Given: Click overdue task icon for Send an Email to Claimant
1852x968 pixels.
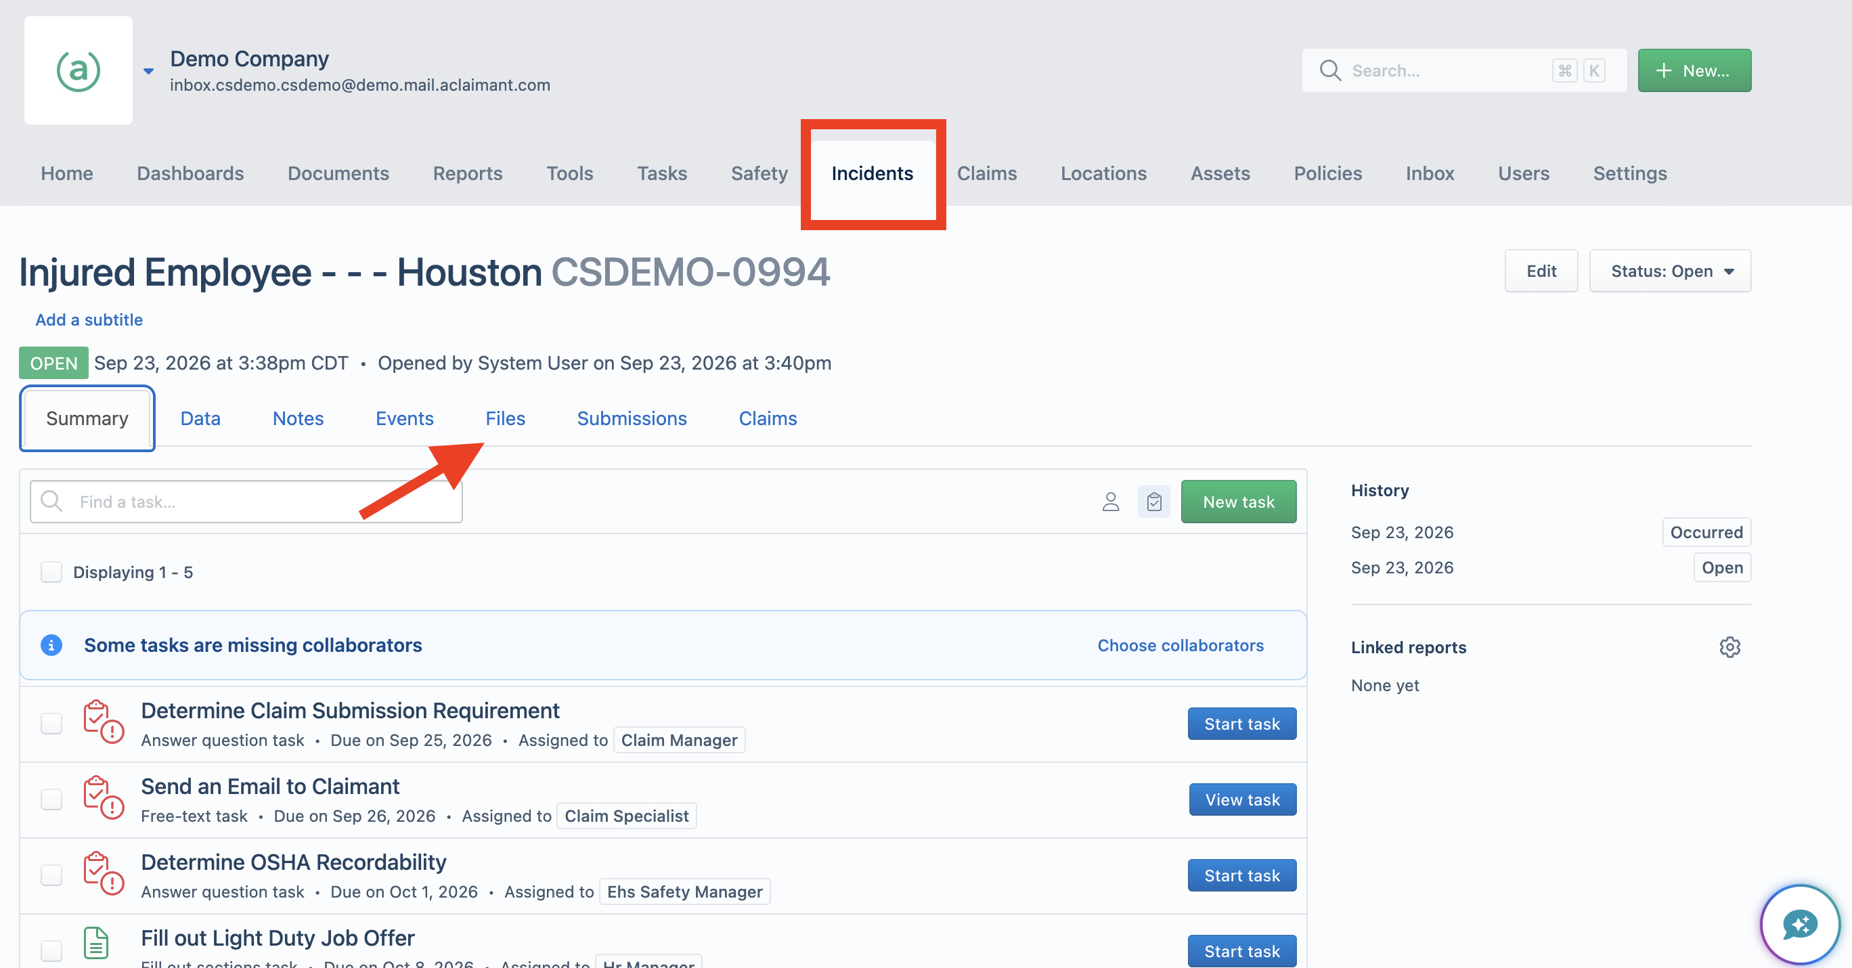Looking at the screenshot, I should coord(103,797).
